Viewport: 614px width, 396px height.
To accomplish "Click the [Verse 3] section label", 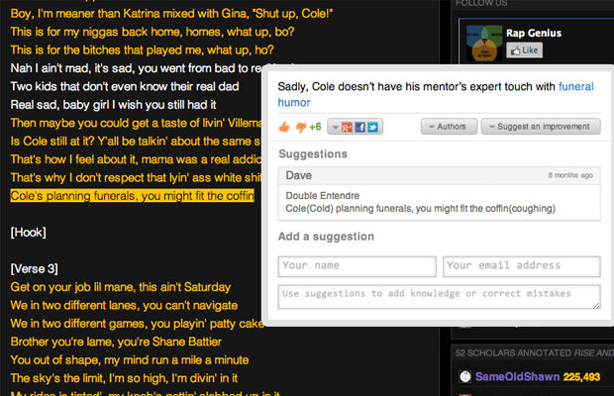I will [x=34, y=269].
